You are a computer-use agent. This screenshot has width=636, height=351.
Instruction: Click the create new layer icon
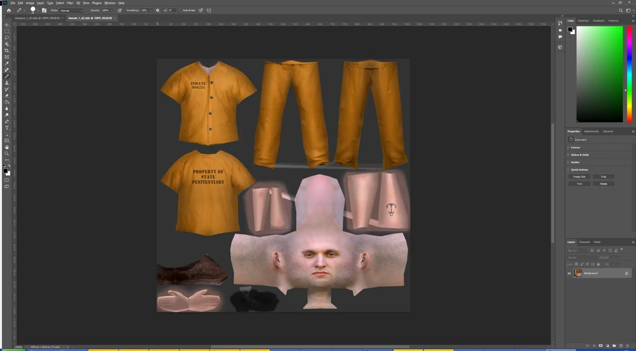(620, 346)
